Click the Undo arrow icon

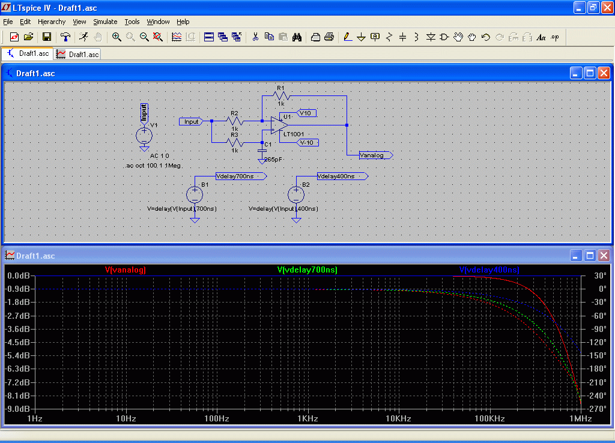click(485, 37)
